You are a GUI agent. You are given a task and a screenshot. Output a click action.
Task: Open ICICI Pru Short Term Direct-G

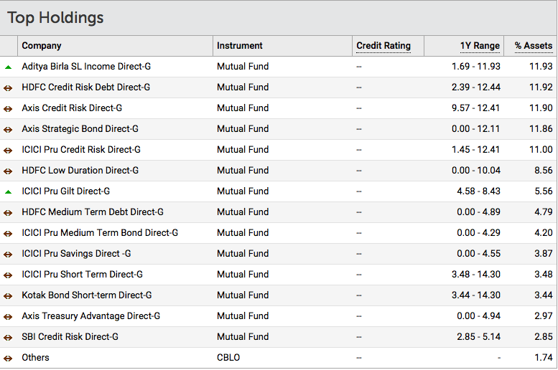82,275
